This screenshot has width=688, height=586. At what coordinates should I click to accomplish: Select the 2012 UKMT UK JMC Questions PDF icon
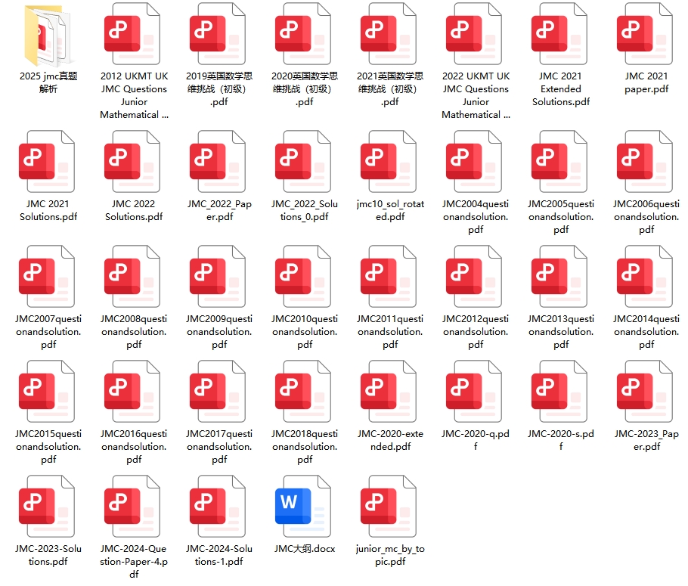tap(132, 34)
